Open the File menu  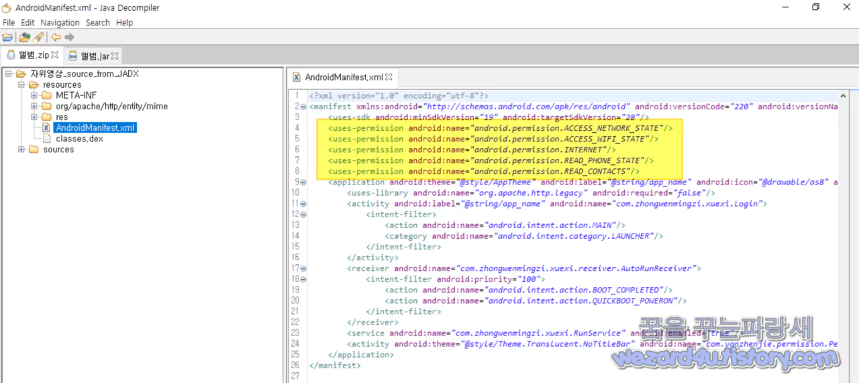[x=9, y=22]
